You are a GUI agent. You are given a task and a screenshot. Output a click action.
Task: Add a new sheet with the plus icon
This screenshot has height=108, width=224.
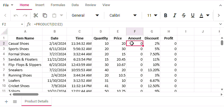click(6, 102)
